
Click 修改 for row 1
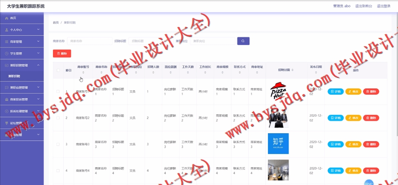click(353, 92)
